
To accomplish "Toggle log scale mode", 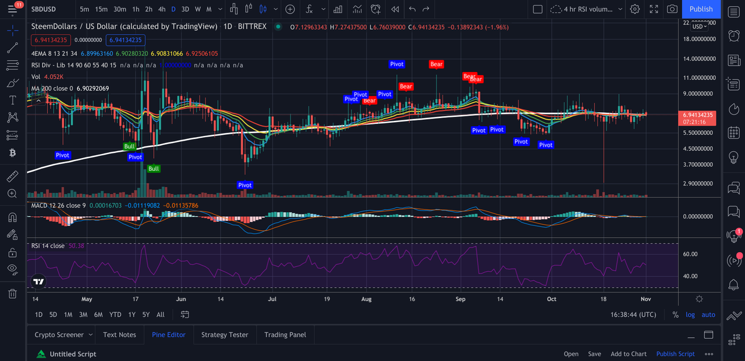I will coord(690,314).
